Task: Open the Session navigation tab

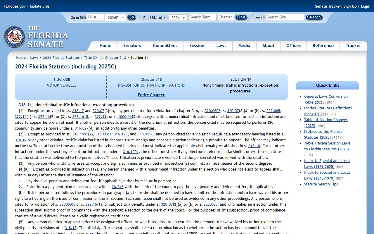Action: pos(197,46)
